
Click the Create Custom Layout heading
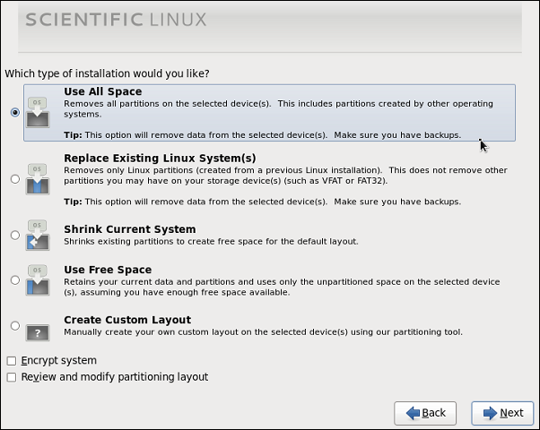coord(127,320)
